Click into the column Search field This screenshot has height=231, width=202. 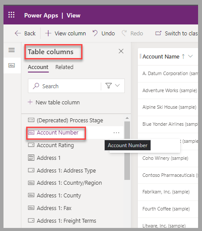pos(65,86)
